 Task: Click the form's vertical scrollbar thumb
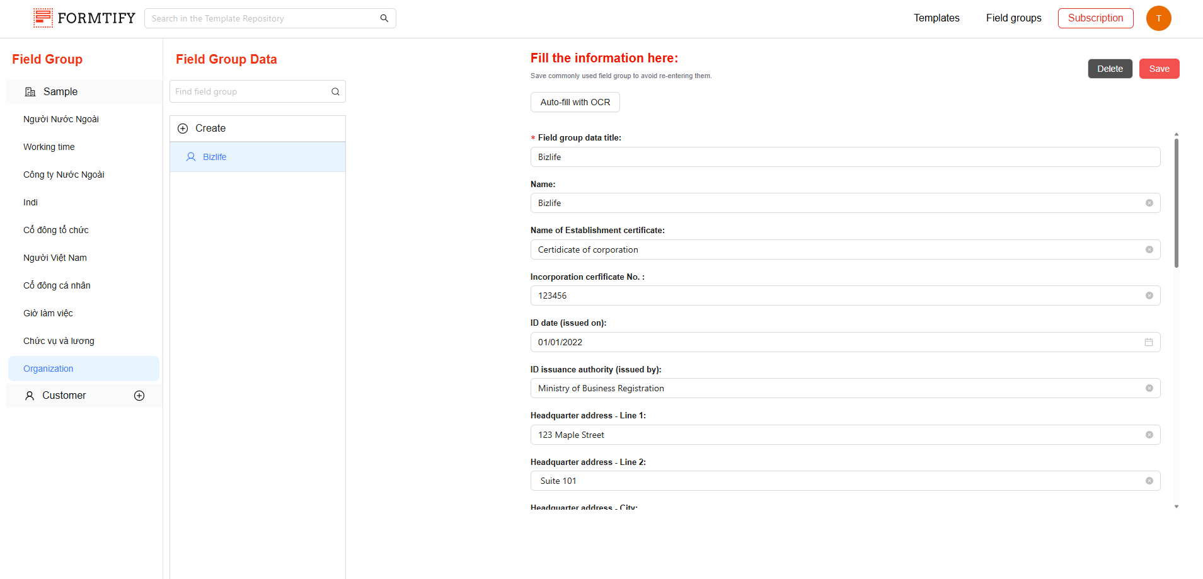point(1176,202)
